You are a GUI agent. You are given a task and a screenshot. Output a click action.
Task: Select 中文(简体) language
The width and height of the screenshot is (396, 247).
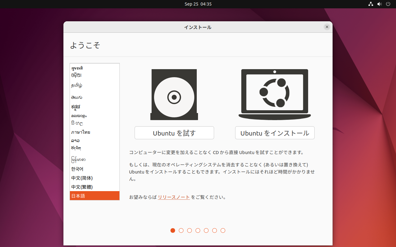(94, 178)
